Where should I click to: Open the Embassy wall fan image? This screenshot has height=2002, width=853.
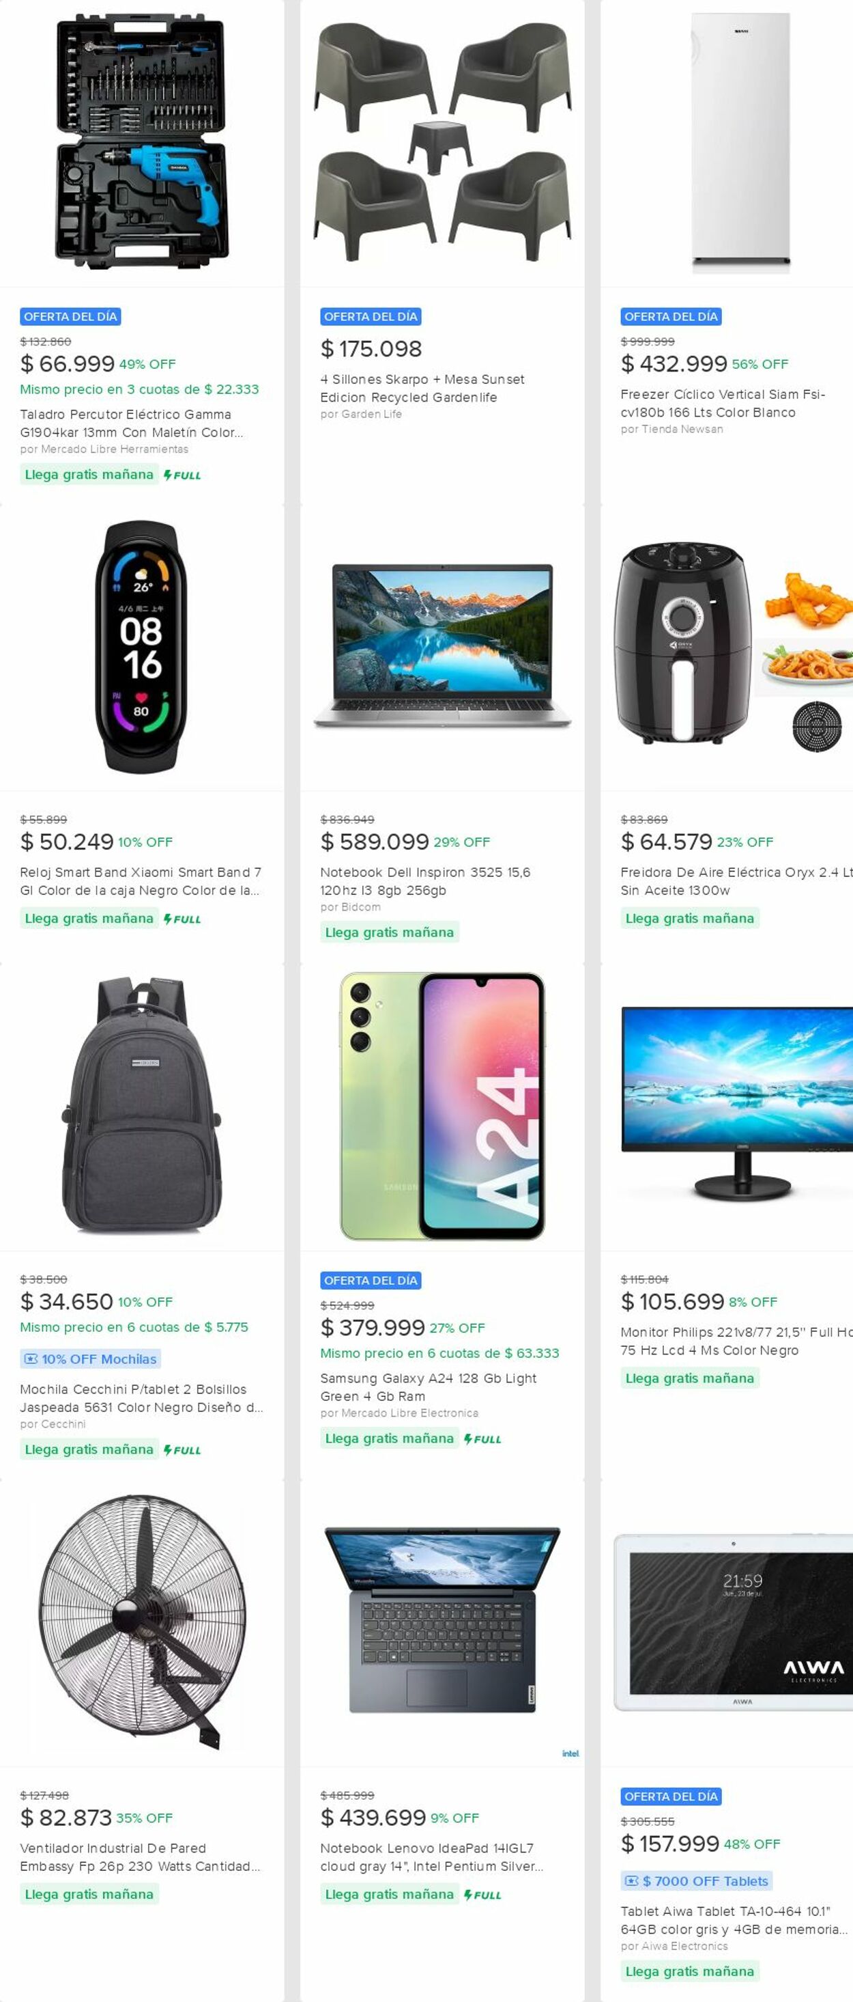142,1623
